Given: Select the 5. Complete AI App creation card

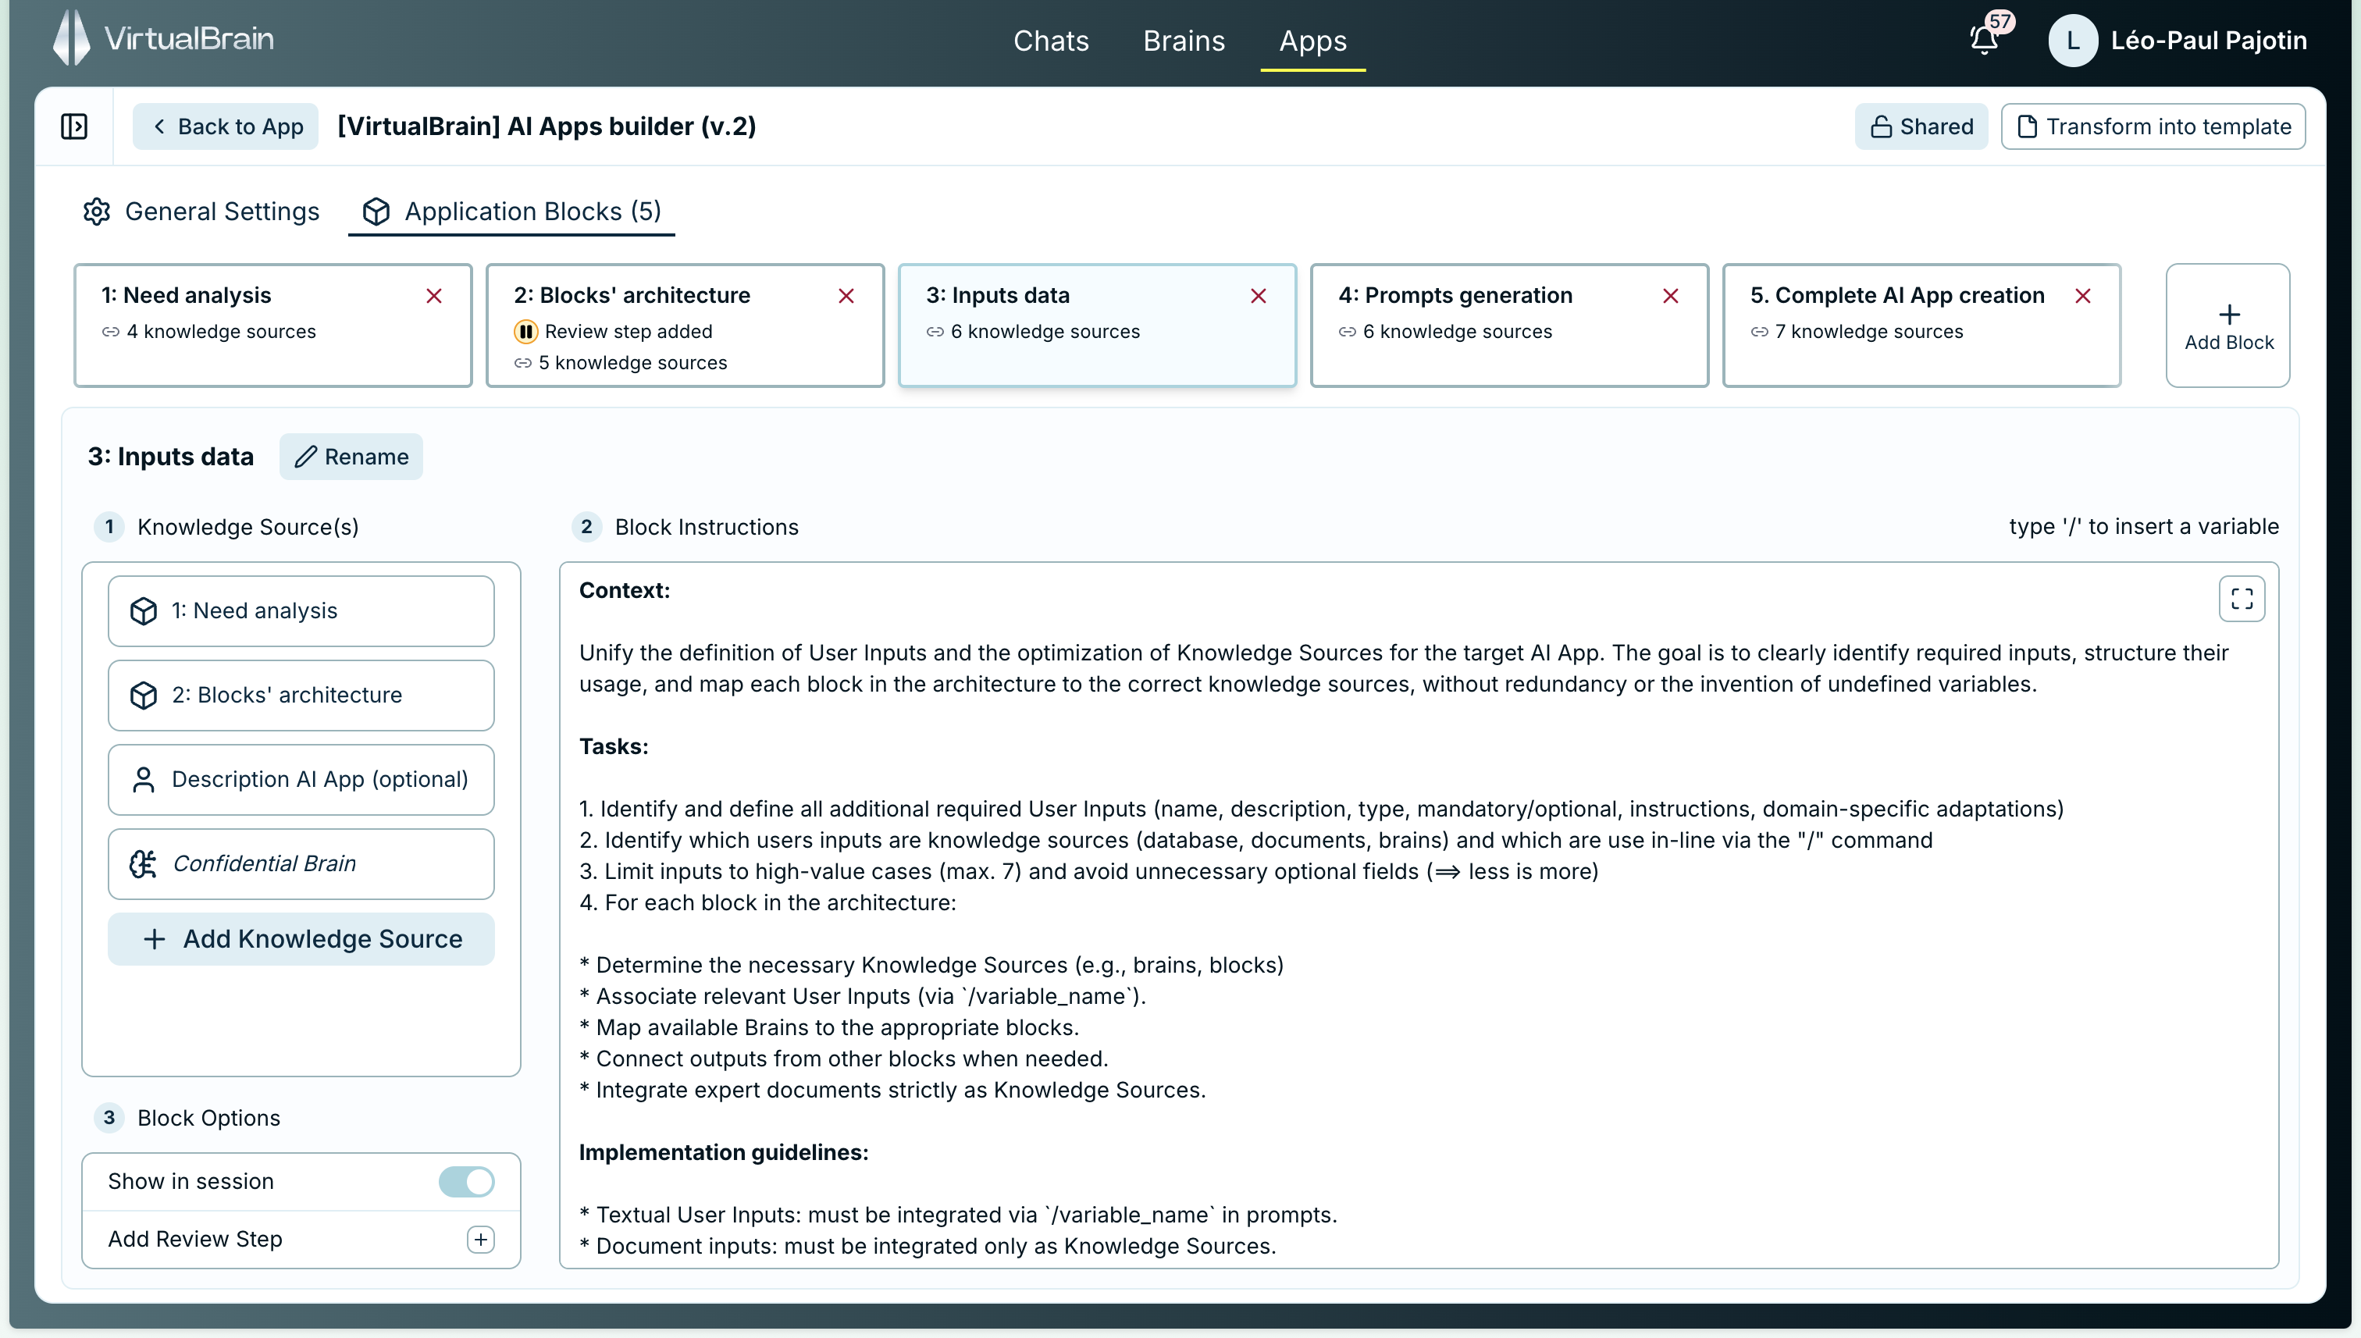Looking at the screenshot, I should [1921, 326].
